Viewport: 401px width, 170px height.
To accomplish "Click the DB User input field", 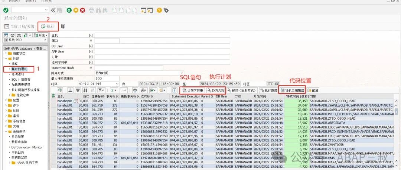I will pos(162,46).
